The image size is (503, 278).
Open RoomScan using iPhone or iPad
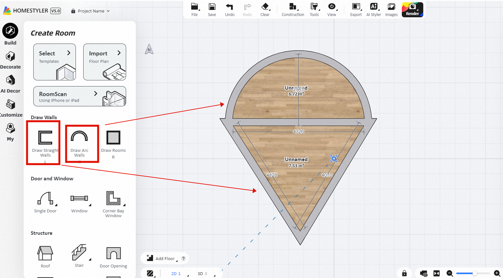[80, 96]
